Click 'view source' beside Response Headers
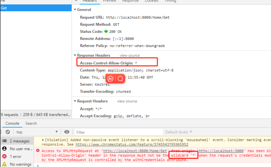 pos(129,55)
